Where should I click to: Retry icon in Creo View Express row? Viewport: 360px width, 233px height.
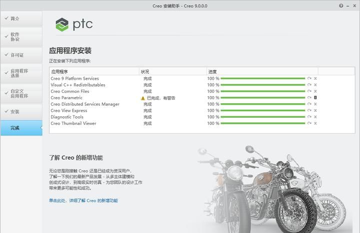tap(309, 110)
